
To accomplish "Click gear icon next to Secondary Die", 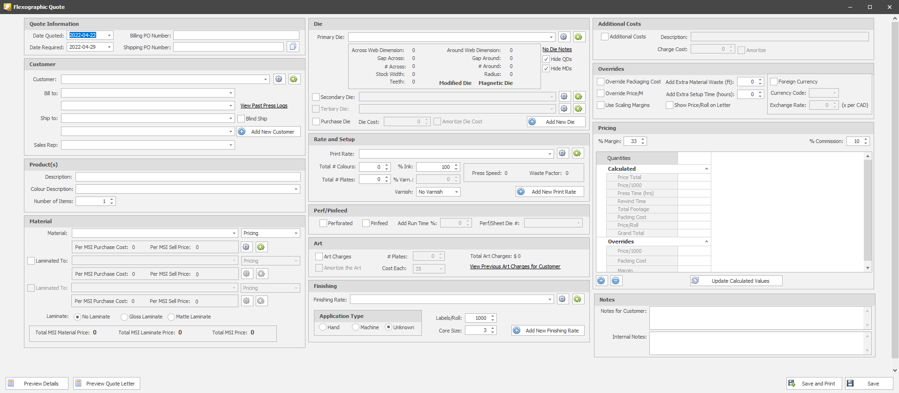I will coord(564,97).
